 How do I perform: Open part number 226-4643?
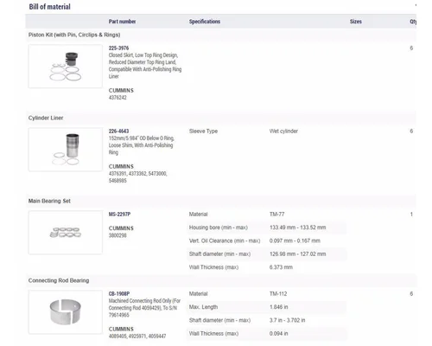[x=118, y=131]
